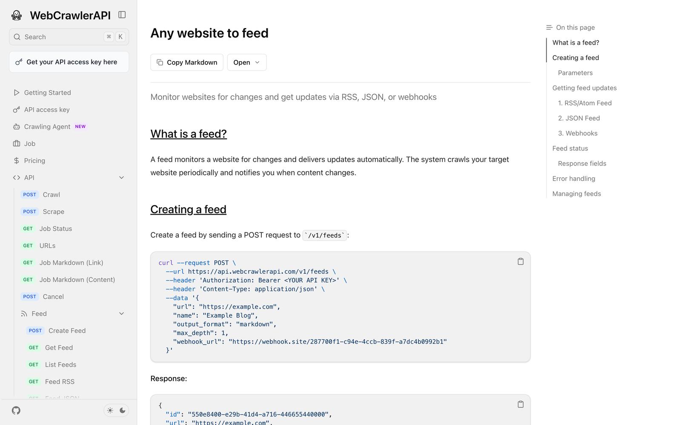Copy the curl request code block

point(521,261)
